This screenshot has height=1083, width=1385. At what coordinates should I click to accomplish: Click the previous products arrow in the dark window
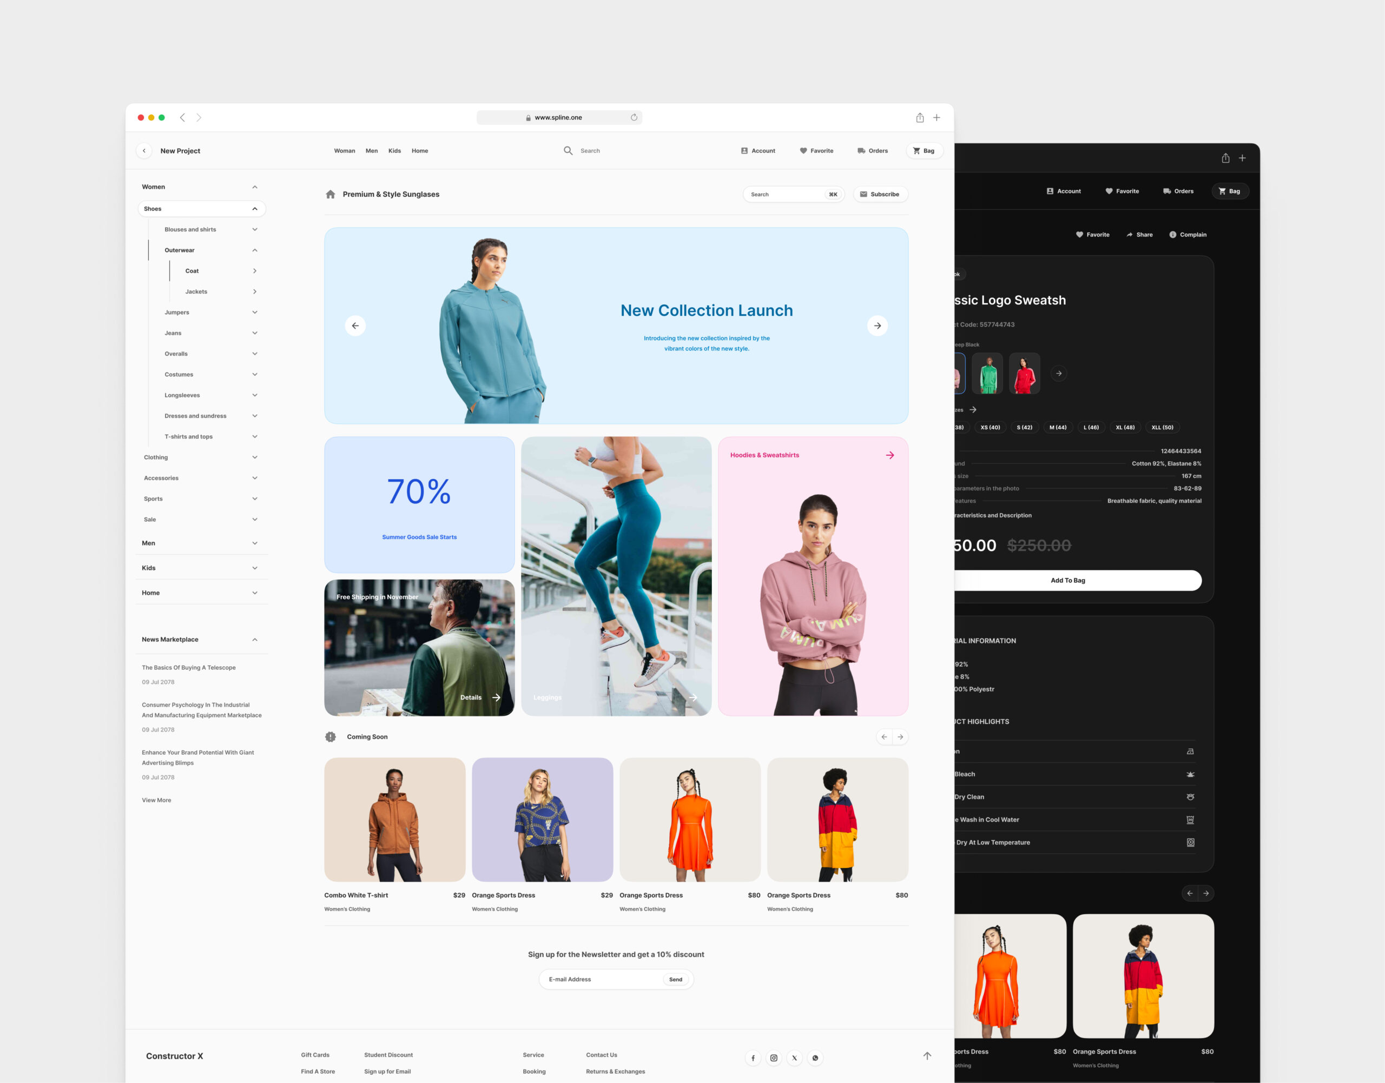click(x=1190, y=893)
